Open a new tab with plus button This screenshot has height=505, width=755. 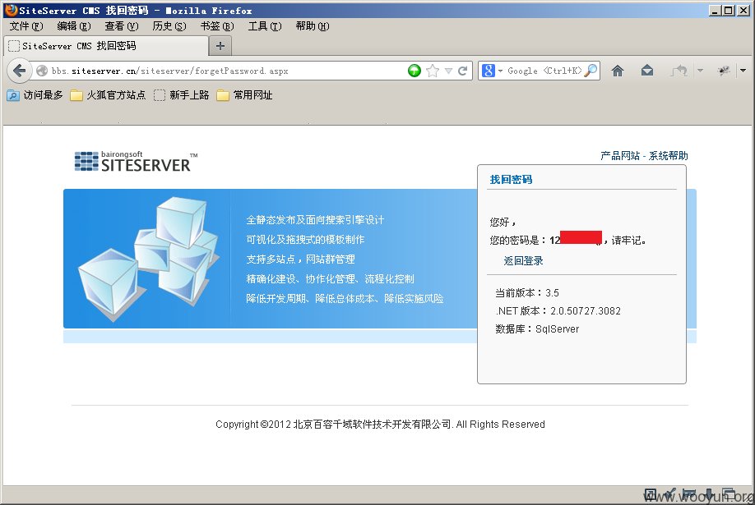(x=220, y=46)
